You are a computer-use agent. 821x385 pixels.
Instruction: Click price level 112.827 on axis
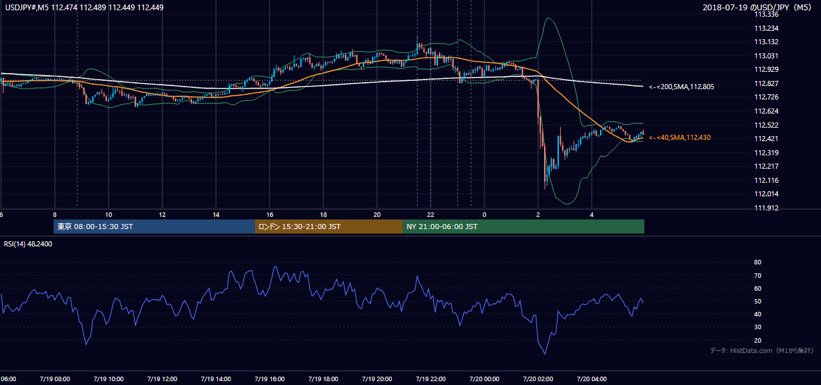pyautogui.click(x=766, y=83)
